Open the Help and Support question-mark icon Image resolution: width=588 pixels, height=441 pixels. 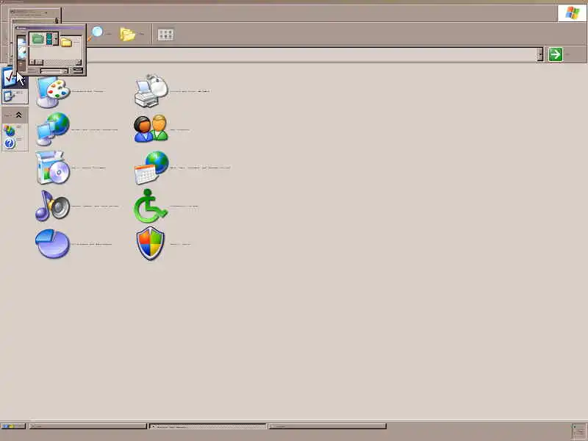click(x=10, y=143)
